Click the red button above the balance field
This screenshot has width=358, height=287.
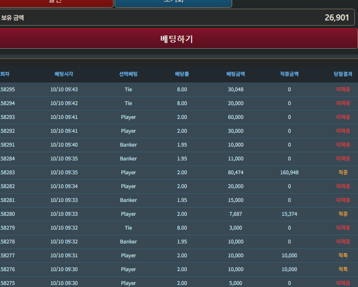(x=56, y=4)
